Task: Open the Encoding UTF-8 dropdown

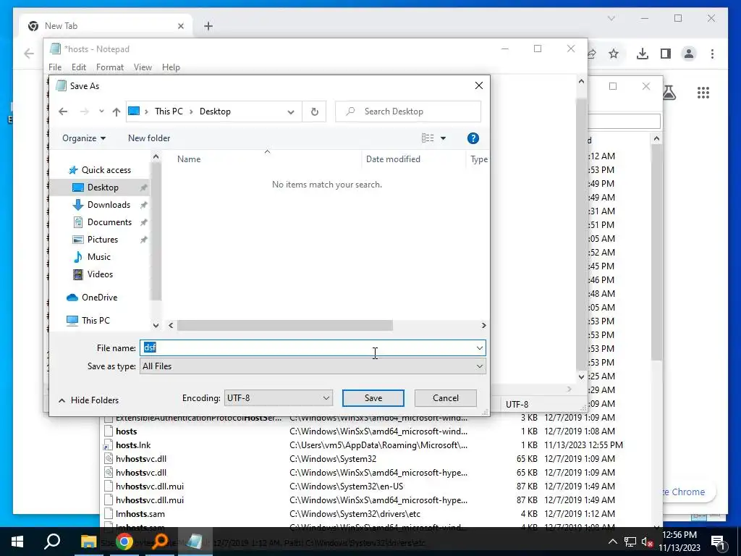Action: pos(279,398)
